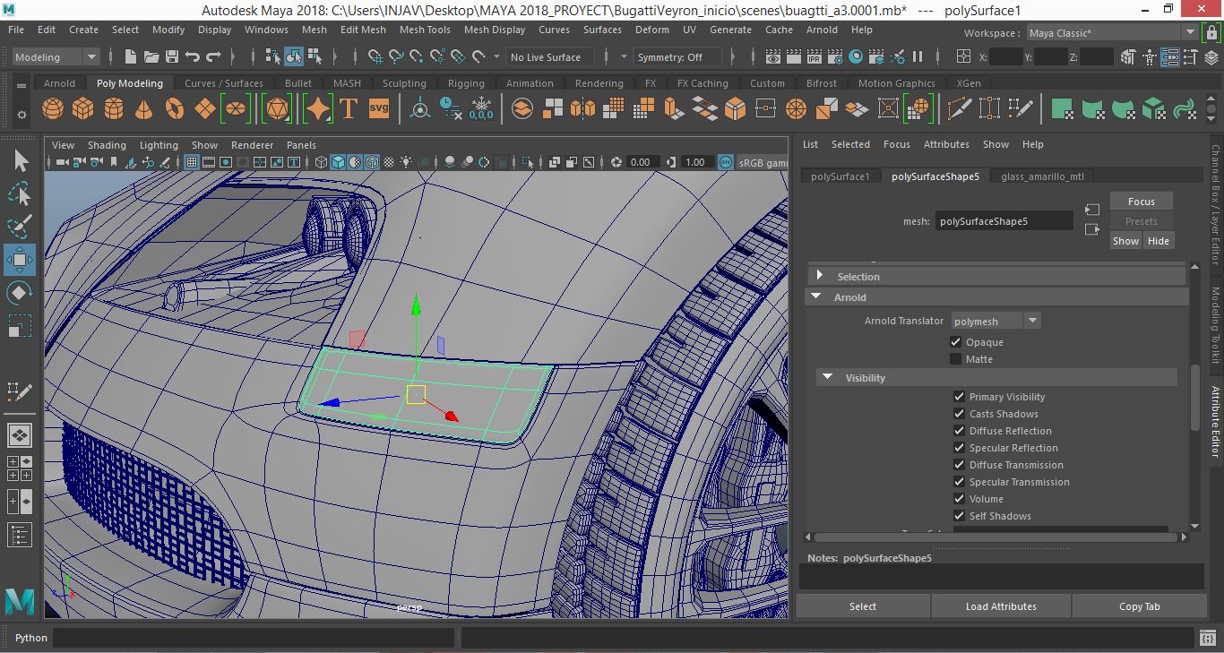Enable the Matte checkbox
Screen dimensions: 1224x653
tap(956, 359)
